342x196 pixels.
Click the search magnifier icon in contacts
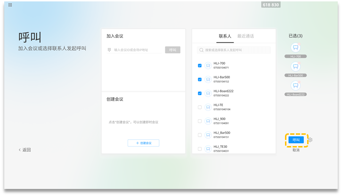(202, 50)
